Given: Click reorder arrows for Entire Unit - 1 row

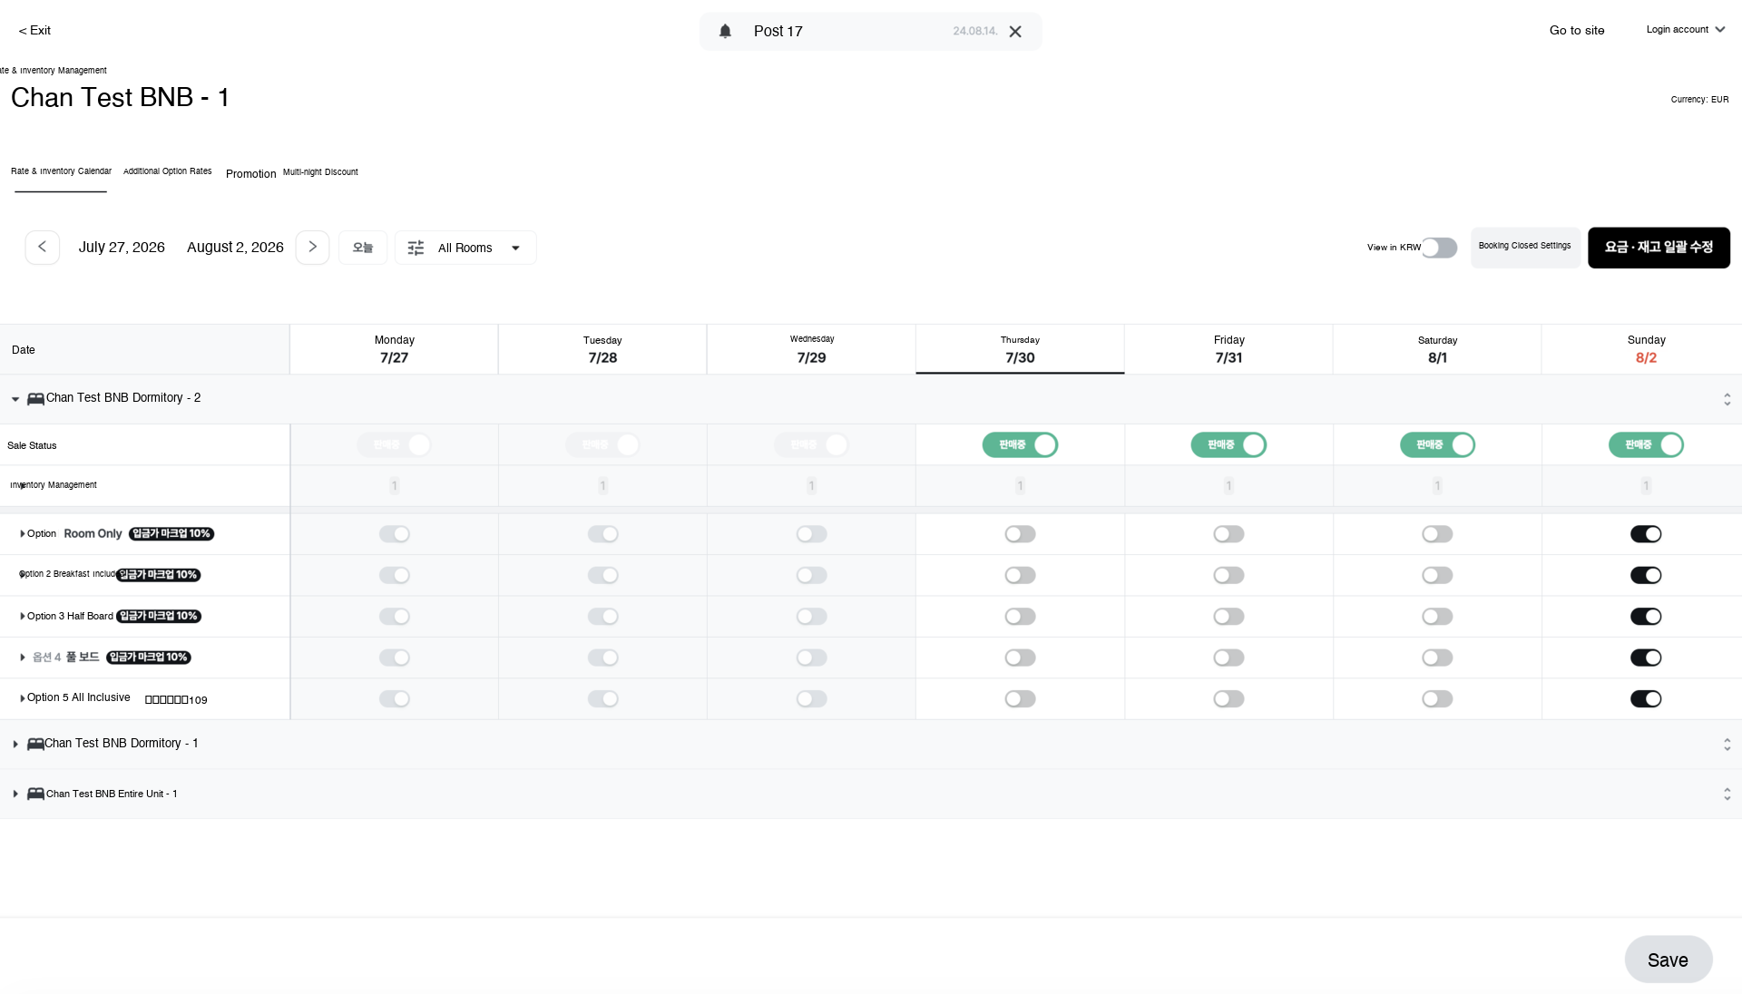Looking at the screenshot, I should pyautogui.click(x=1727, y=794).
